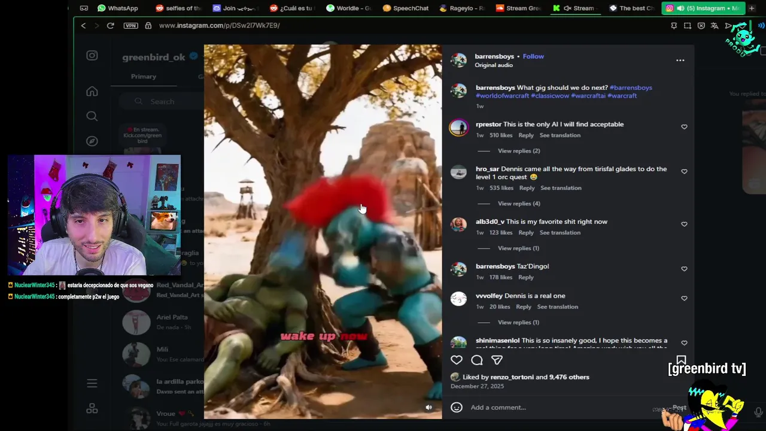
Task: Open the Meta apps grid icon
Action: pyautogui.click(x=92, y=408)
